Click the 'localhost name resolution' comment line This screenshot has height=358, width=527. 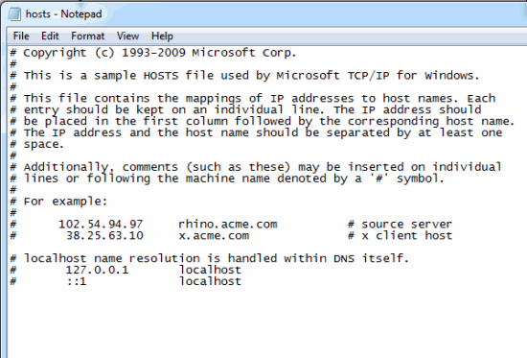pos(210,258)
